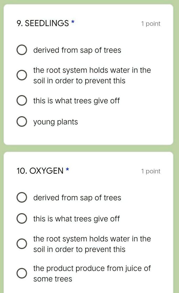This screenshot has height=293, width=179.
Task: Select the root system answer for question 9
Action: point(21,75)
